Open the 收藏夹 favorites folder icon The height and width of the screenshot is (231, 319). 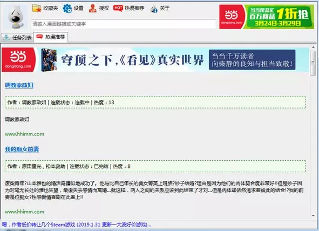(37, 8)
